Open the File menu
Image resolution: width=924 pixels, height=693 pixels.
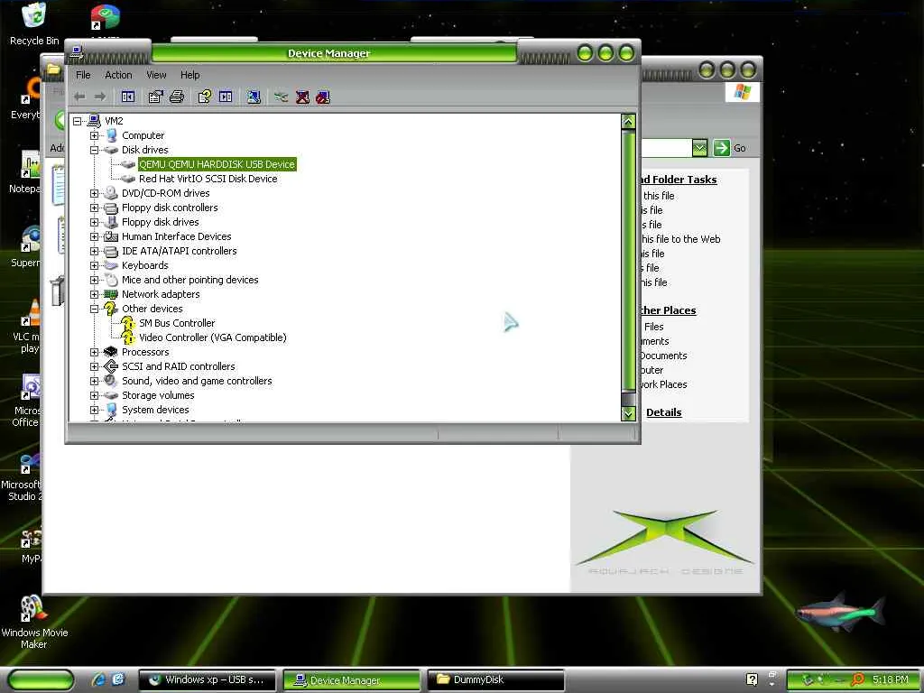point(83,75)
